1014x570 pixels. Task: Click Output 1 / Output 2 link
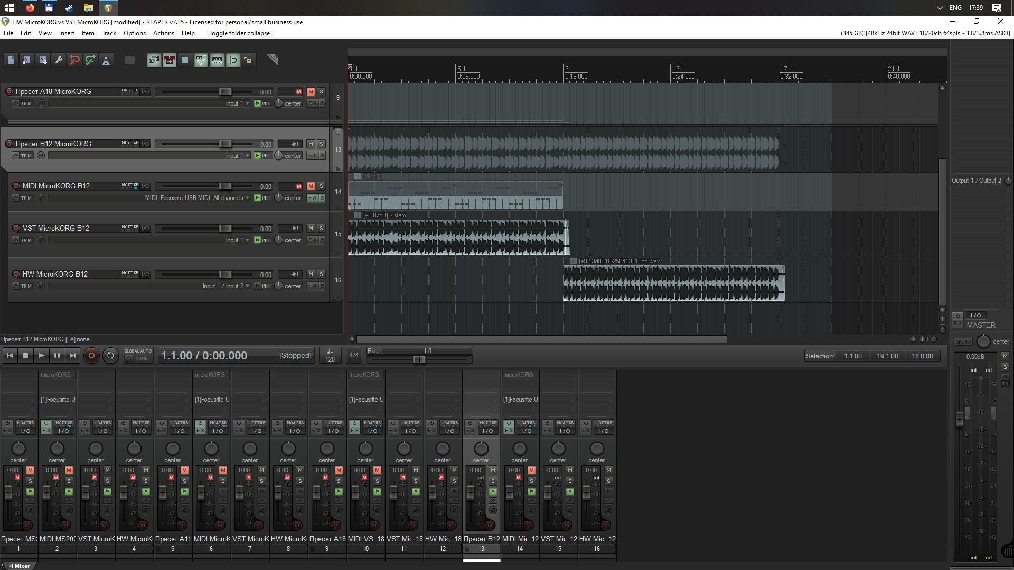click(x=976, y=180)
